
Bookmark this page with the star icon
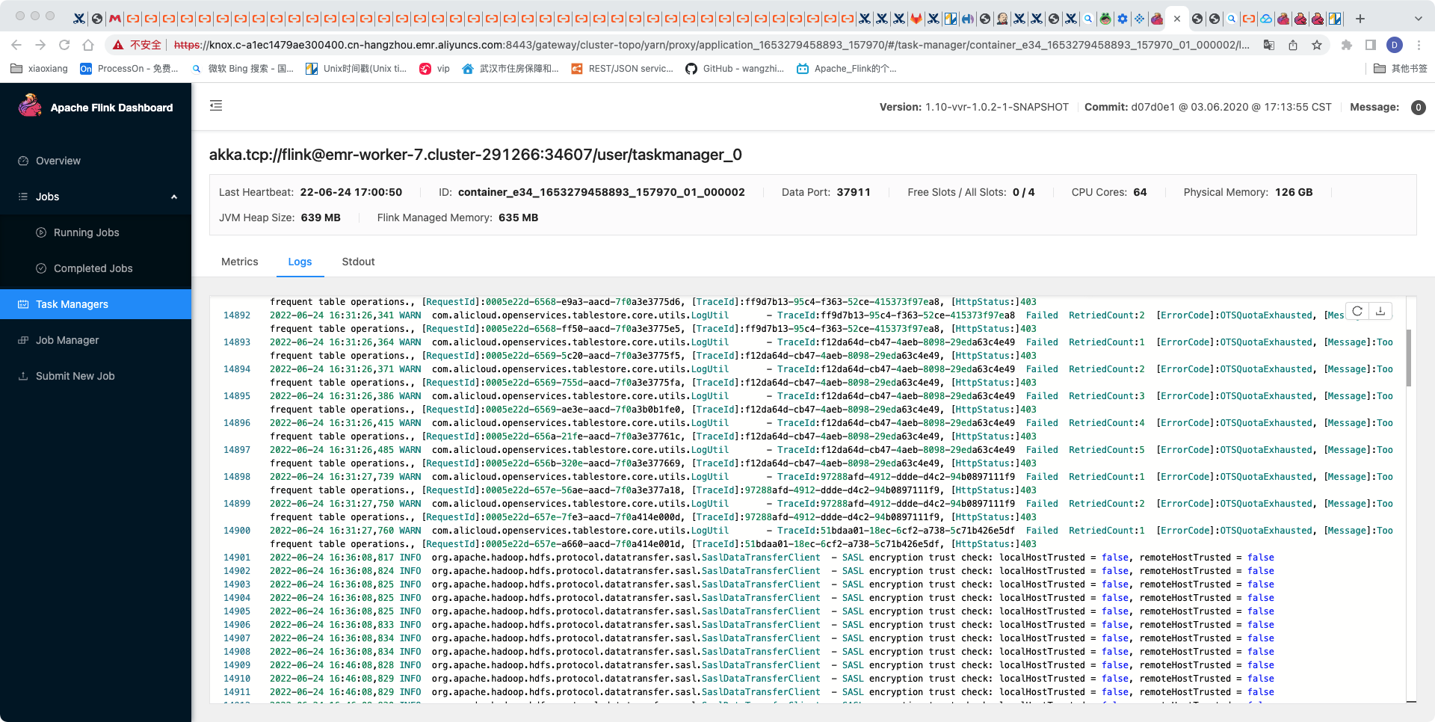point(1317,45)
